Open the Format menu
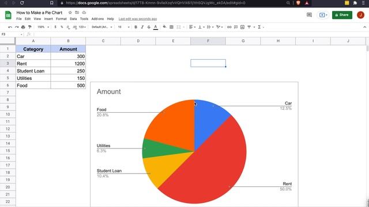 click(61, 19)
